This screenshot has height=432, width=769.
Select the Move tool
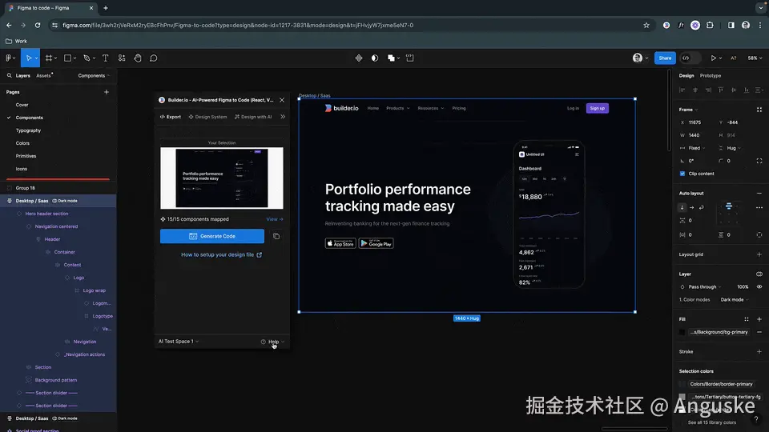coord(29,58)
